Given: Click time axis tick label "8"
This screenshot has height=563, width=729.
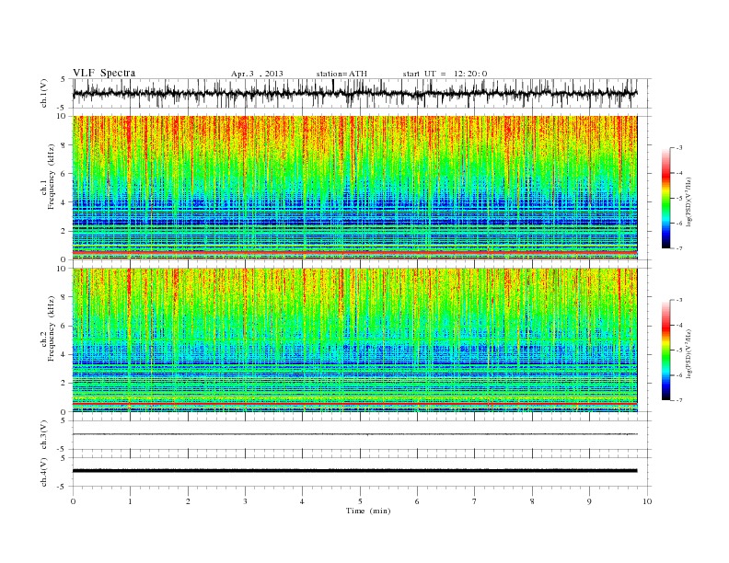Looking at the screenshot, I should (x=532, y=501).
